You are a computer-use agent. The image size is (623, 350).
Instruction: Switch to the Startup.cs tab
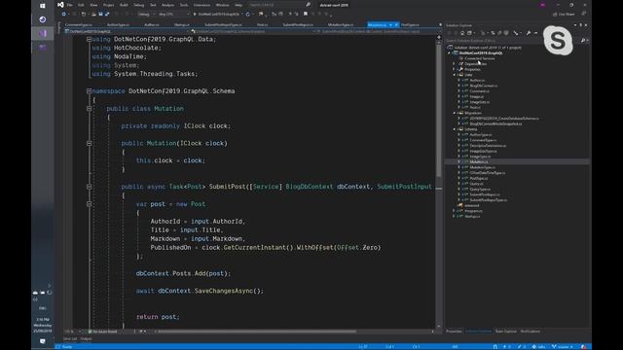click(182, 24)
